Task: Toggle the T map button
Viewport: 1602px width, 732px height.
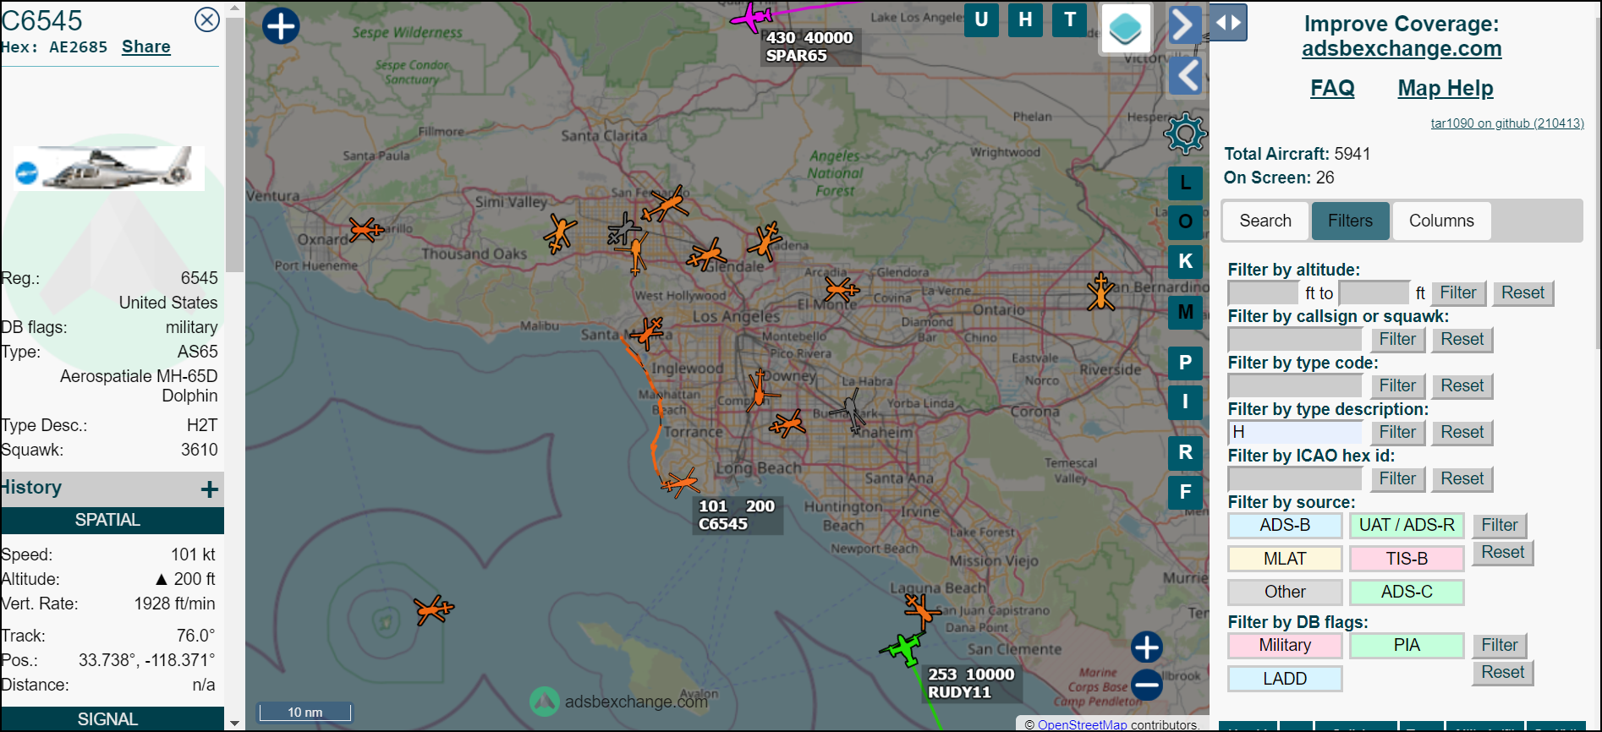Action: [1070, 19]
